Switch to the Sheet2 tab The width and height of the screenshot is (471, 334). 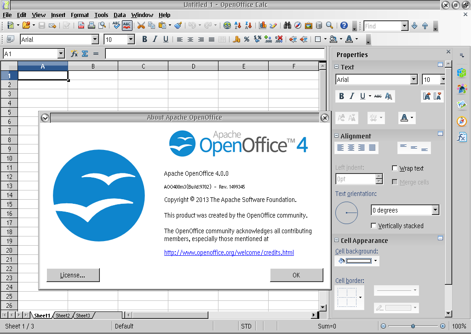point(63,316)
